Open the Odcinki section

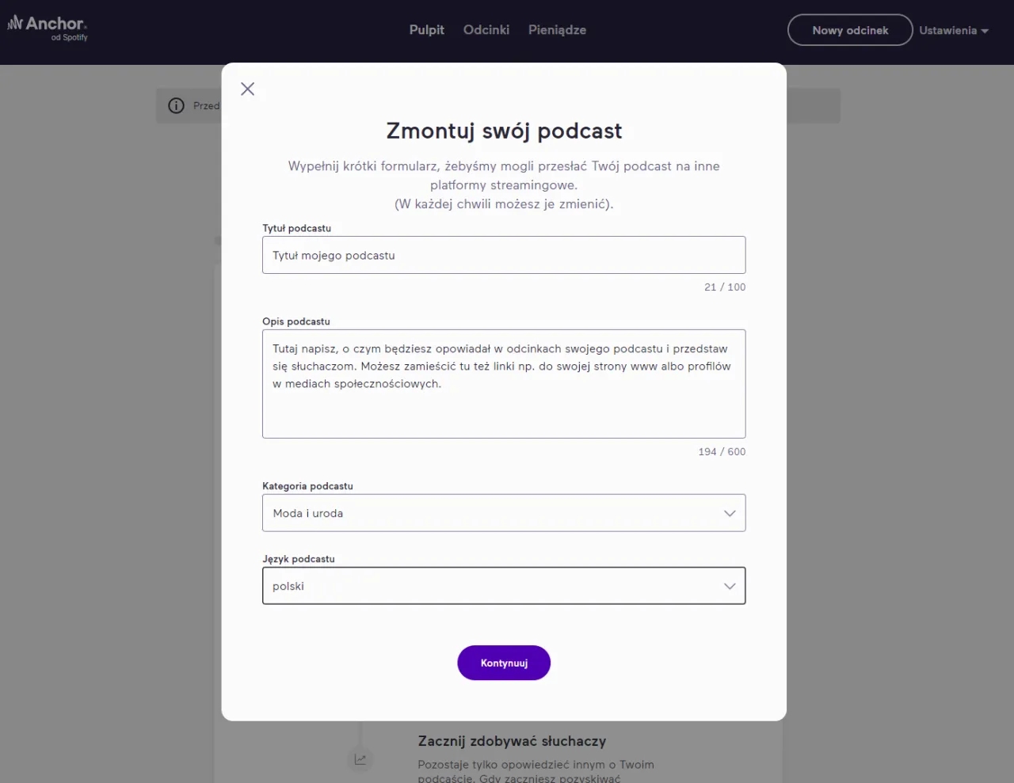486,30
